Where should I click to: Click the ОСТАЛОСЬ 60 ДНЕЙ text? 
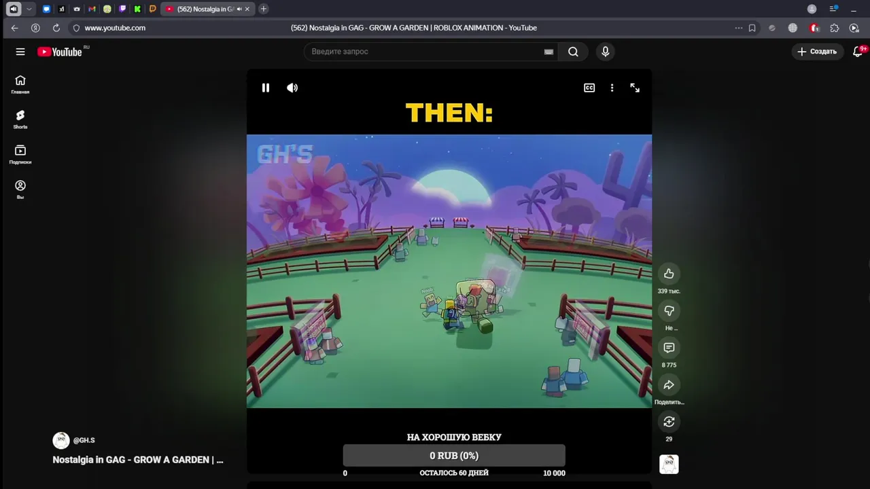tap(454, 473)
